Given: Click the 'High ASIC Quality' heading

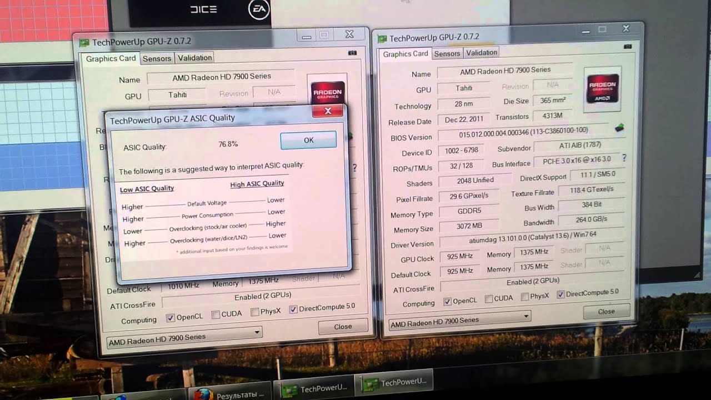Looking at the screenshot, I should click(x=257, y=183).
